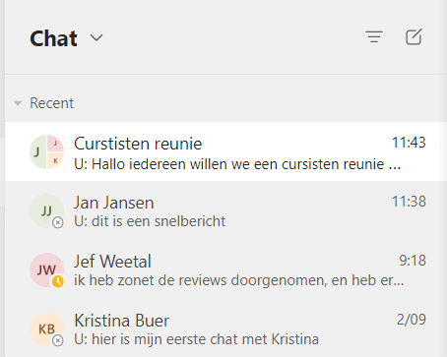Screen dimensions: 447x357
Task: Expand the Chat header dropdown chevron
Action: (96, 37)
